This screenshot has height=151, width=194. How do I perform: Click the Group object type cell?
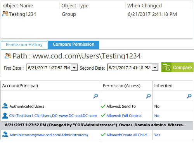69,14
